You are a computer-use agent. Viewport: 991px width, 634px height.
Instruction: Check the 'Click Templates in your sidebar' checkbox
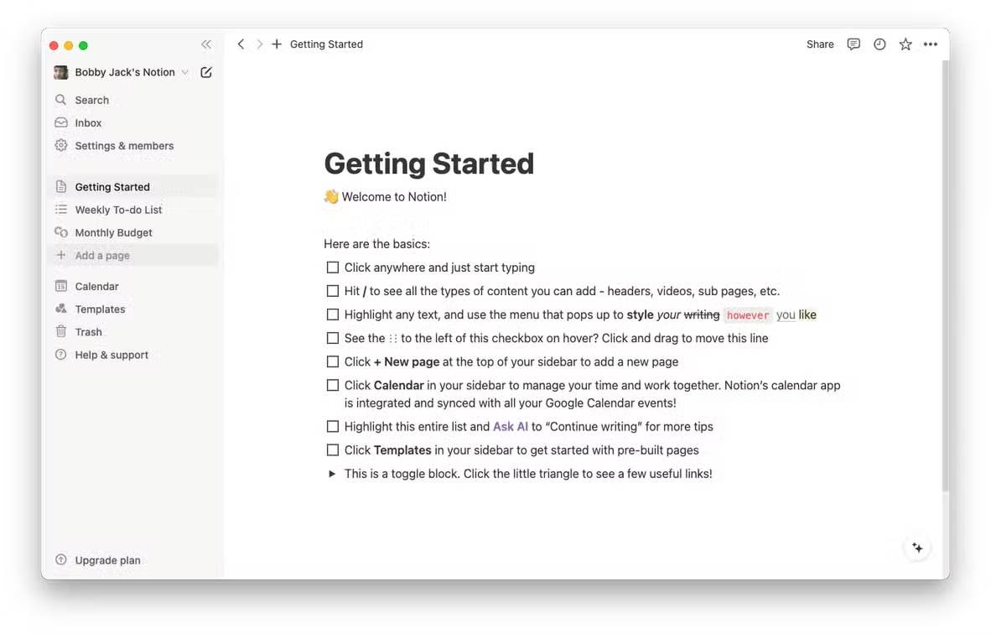tap(333, 450)
